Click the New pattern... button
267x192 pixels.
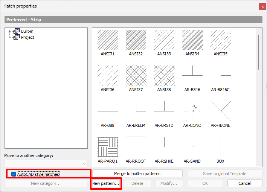[x=106, y=183]
